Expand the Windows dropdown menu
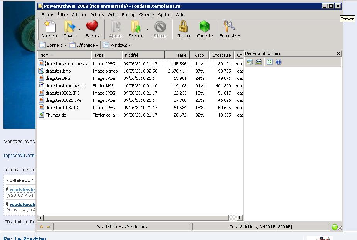Viewport: 357px width, 240px height. [x=117, y=45]
